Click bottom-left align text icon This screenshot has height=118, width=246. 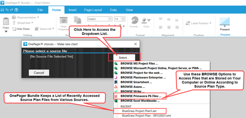[161, 27]
